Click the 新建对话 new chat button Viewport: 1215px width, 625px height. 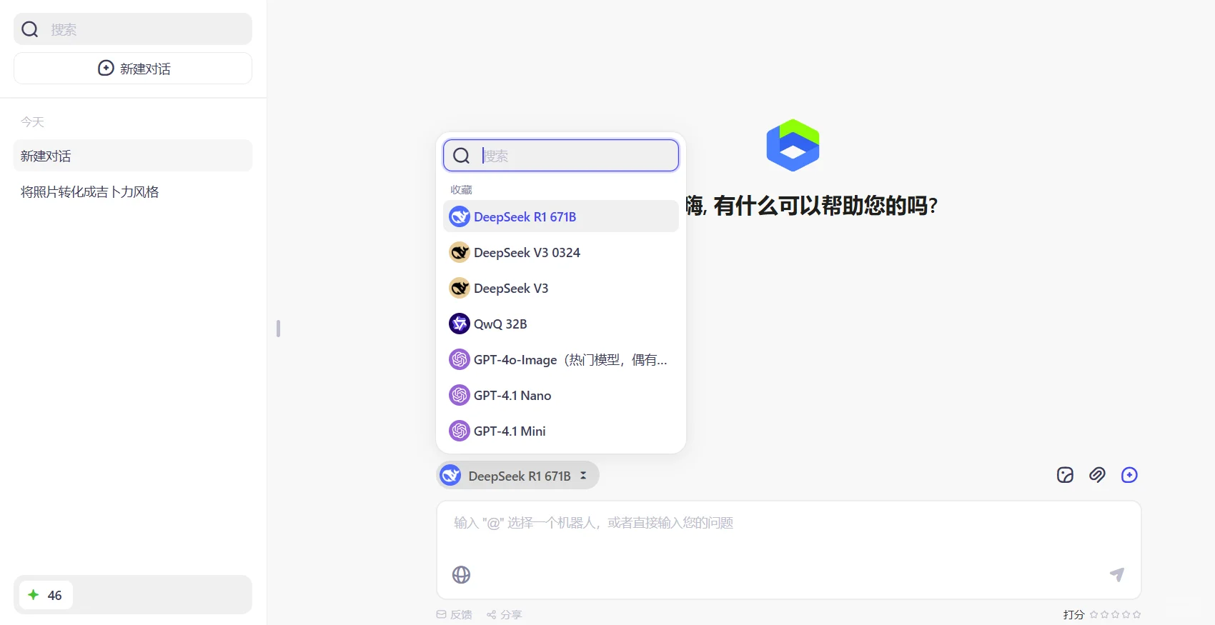(133, 69)
